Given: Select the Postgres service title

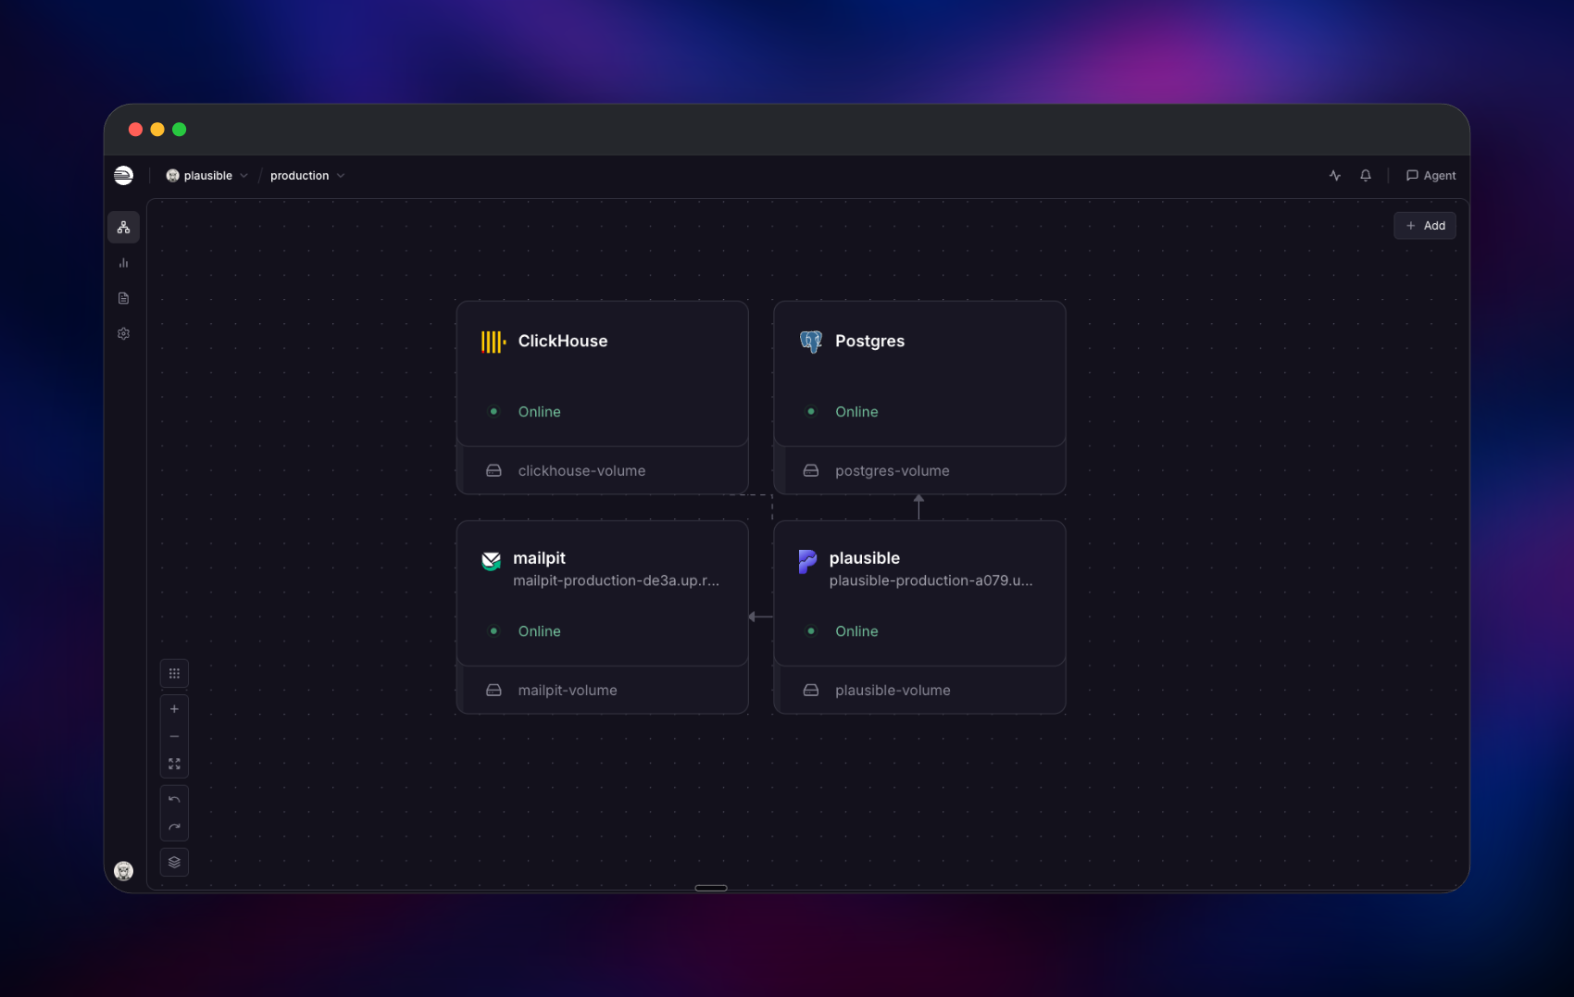Looking at the screenshot, I should point(870,342).
